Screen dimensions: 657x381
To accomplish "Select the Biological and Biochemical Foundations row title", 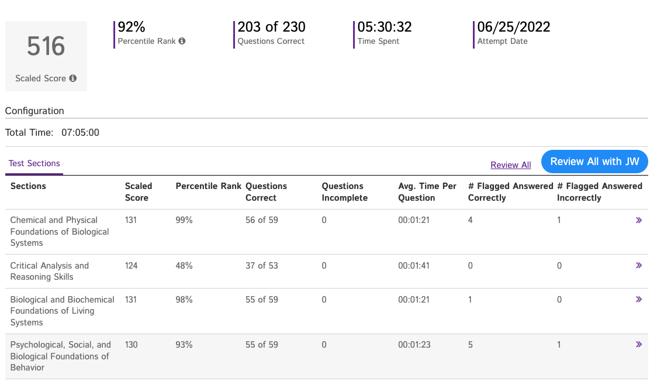I will pos(63,311).
